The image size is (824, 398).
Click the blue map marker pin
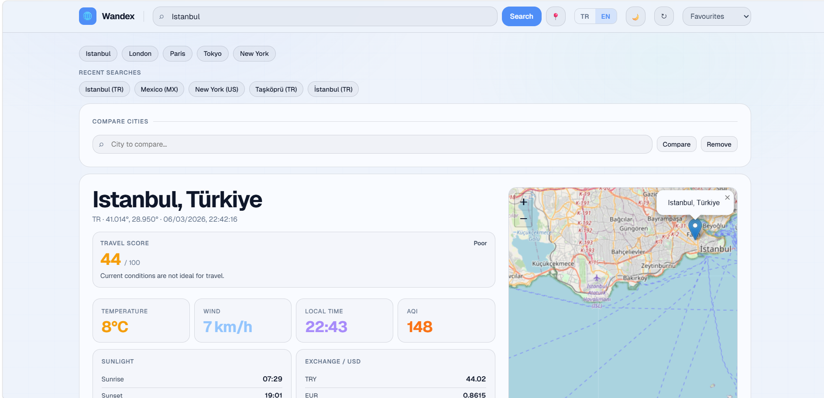tap(695, 229)
